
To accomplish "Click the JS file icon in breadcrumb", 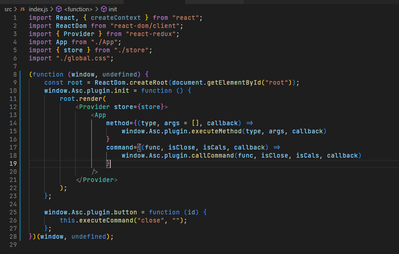I will (x=23, y=9).
